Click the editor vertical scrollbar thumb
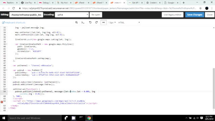Viewport: 215px width, 121px height. pos(214,88)
